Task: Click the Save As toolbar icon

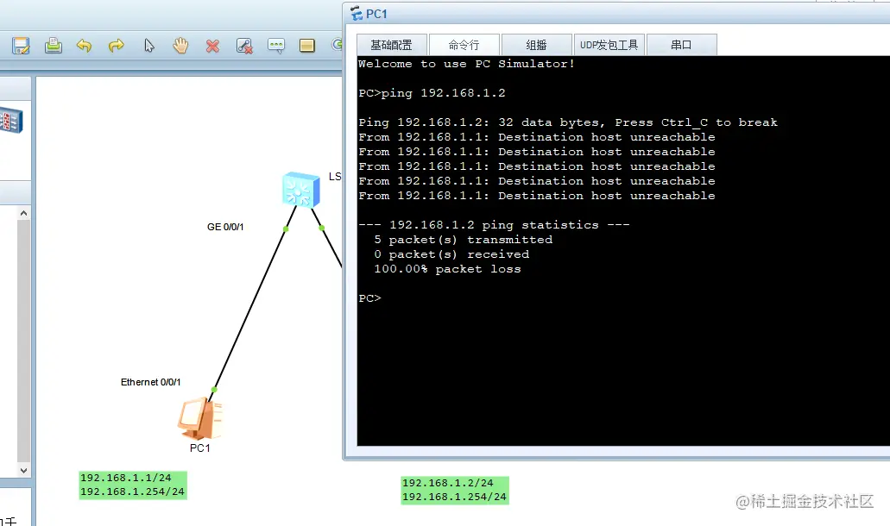Action: (21, 46)
